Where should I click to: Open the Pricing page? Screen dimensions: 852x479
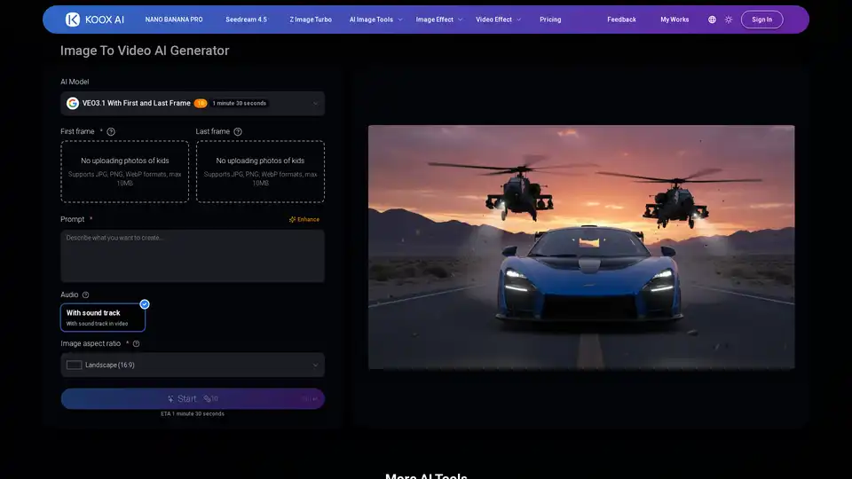[x=550, y=20]
